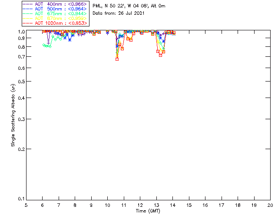Click the PML station location title text
This screenshot has height=222, width=278.
129,6
